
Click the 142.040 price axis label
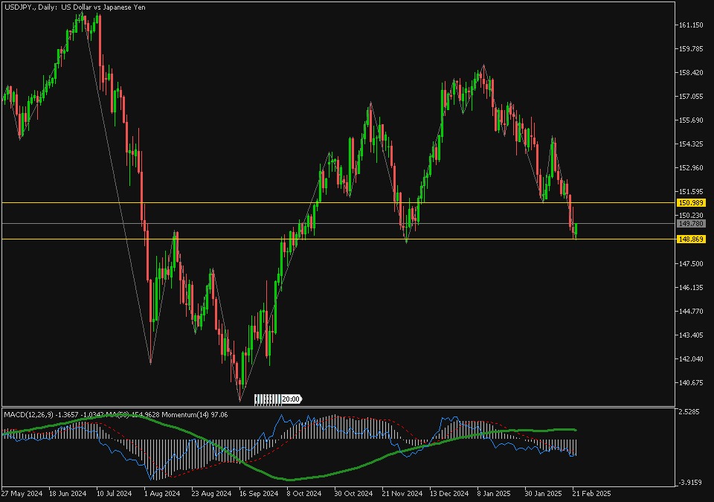[x=691, y=359]
